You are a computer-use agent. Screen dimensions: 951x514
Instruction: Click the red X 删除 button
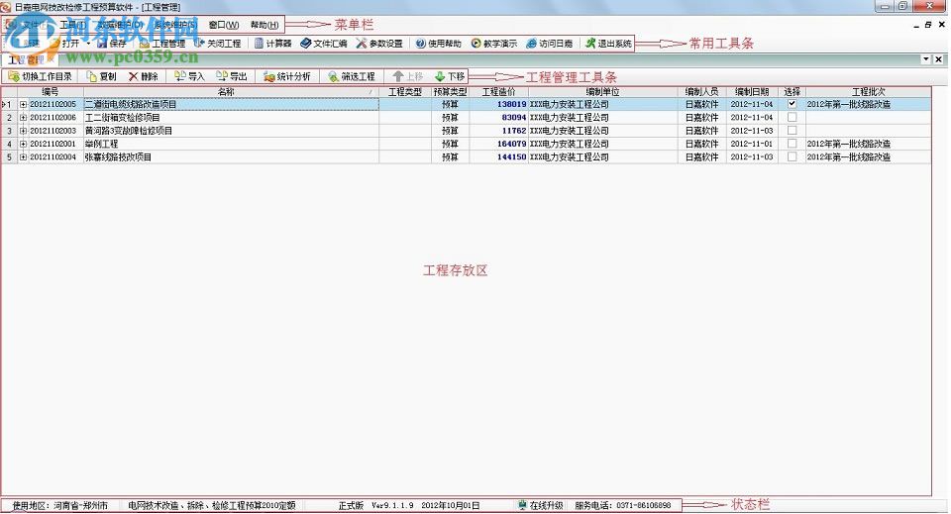click(x=143, y=76)
